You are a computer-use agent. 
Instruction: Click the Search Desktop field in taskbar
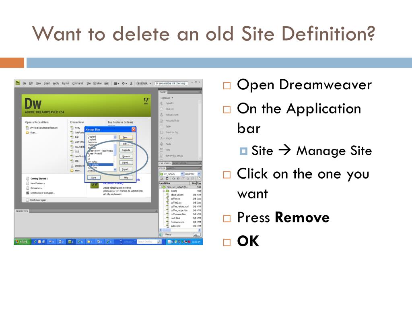point(147,241)
